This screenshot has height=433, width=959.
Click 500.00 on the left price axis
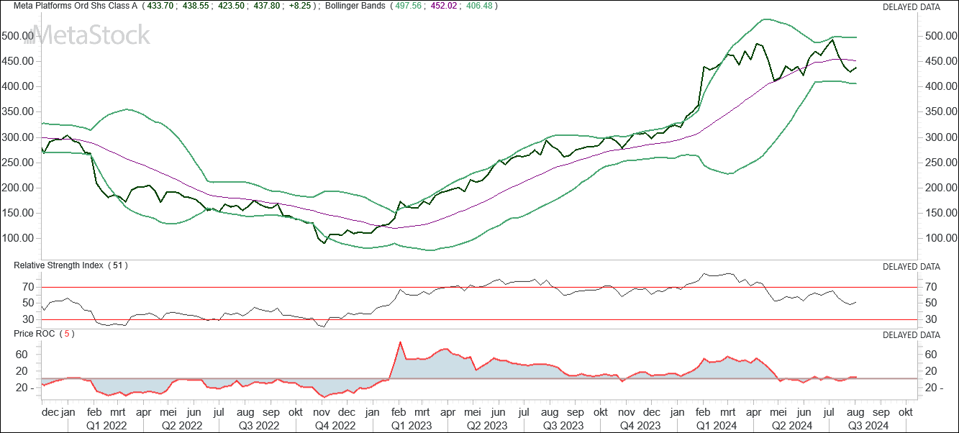tap(18, 35)
